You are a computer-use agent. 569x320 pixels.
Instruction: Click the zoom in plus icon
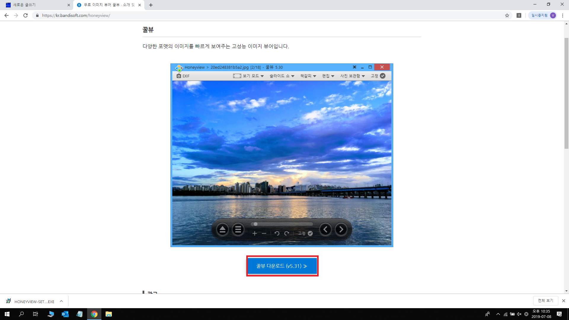(x=255, y=233)
